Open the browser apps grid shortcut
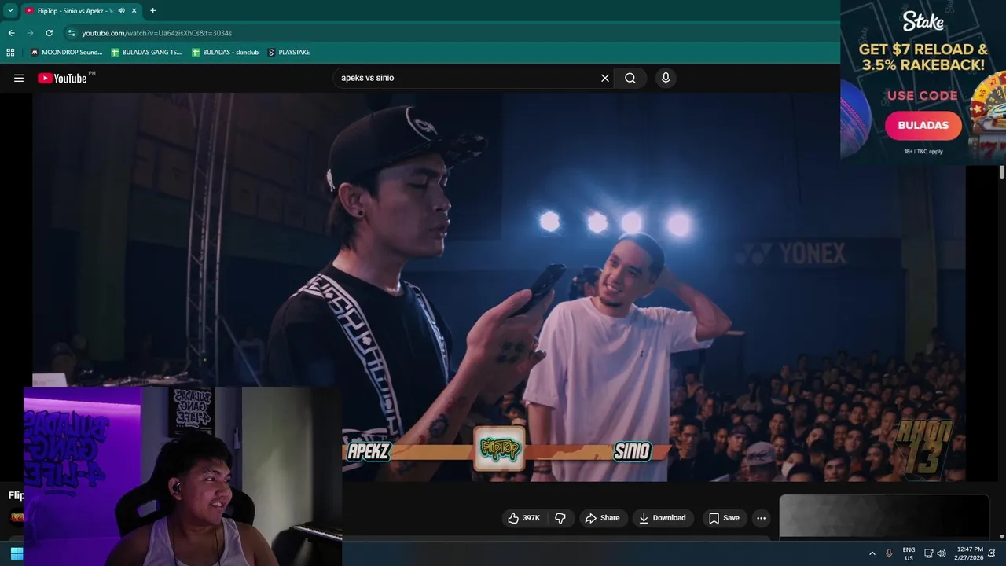1006x566 pixels. point(10,52)
